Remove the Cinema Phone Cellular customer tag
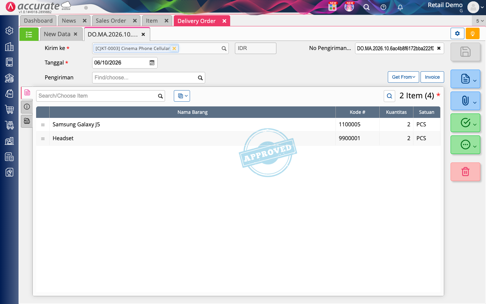486x304 pixels. tap(174, 49)
